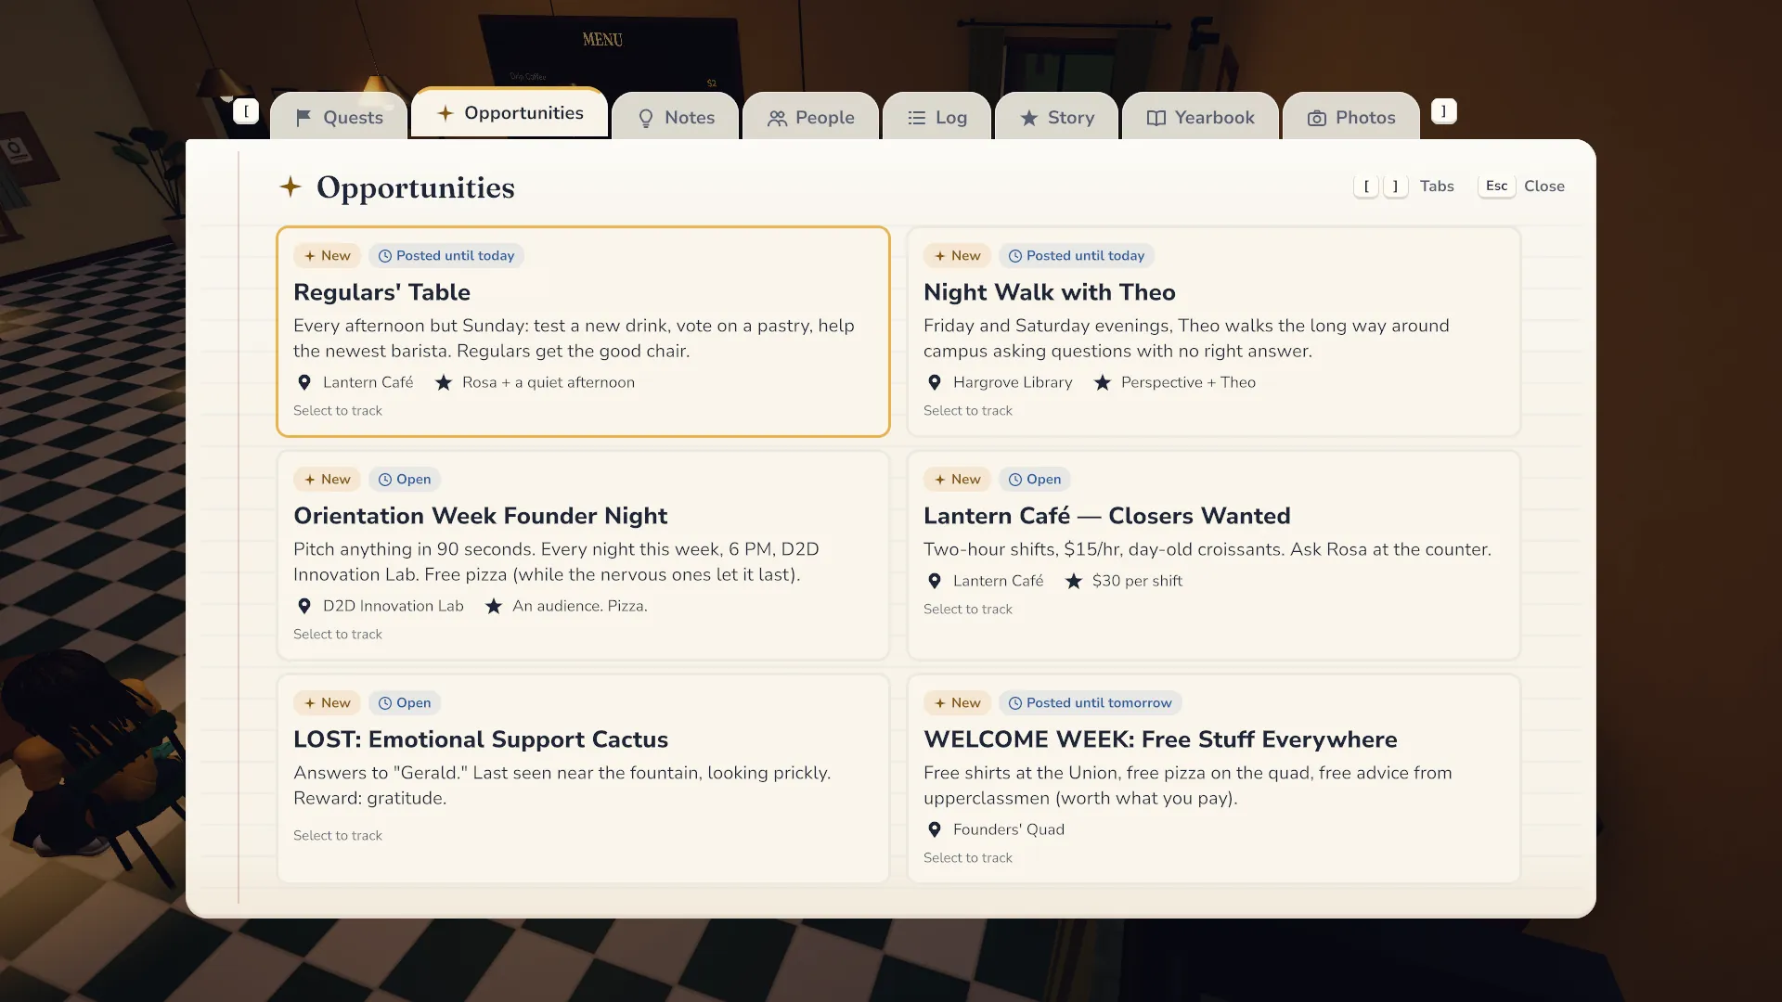
Task: Click the location pin in Closers Wanted card
Action: click(934, 581)
